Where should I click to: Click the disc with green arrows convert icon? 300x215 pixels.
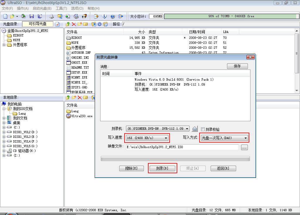tap(68, 16)
